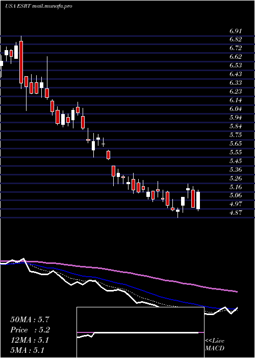Click the 6.82 price label
Viewport: 255px width, 358px height.
[236, 40]
